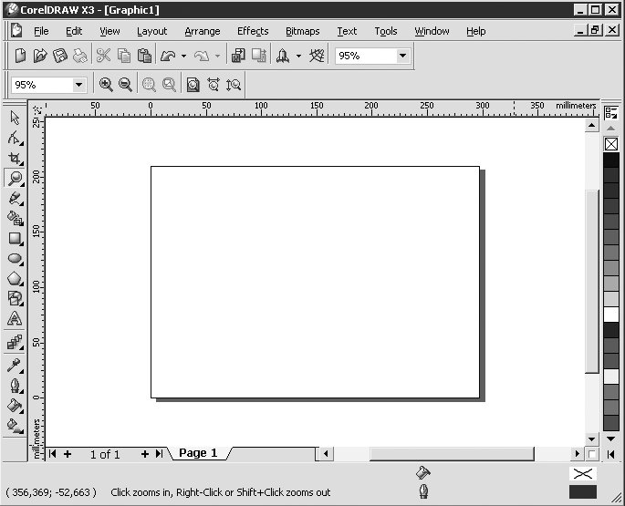Expand the color palette down arrow
Viewport: 625px width, 506px height.
(x=611, y=439)
